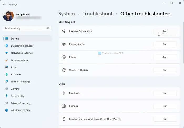Image resolution: width=184 pixels, height=128 pixels.
Task: Click the back arrow in Settings
Action: point(4,4)
